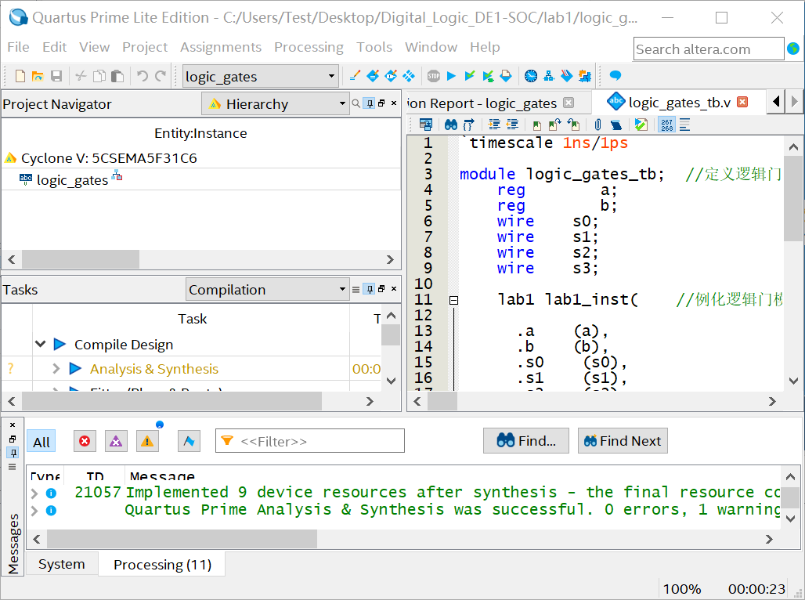
Task: Expand the Analysis & Synthesis task
Action: pos(56,368)
